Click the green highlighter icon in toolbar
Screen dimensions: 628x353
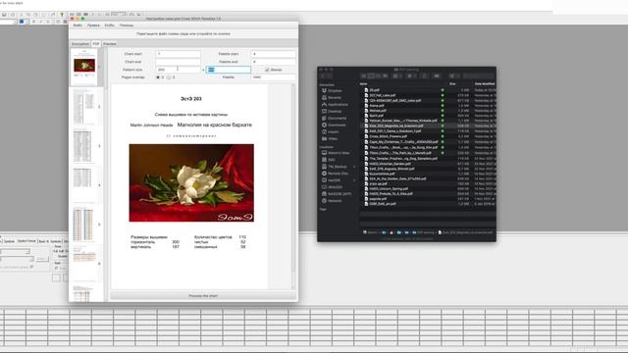pos(62,15)
